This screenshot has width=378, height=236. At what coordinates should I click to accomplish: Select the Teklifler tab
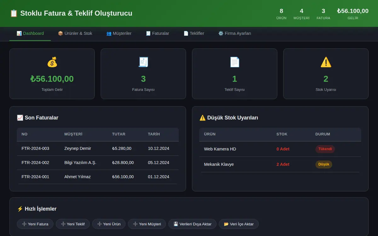[194, 33]
